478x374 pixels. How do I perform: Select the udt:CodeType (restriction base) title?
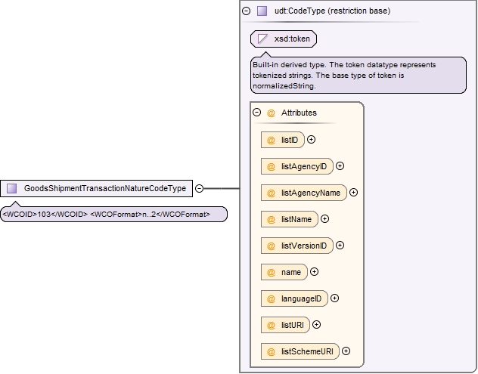332,11
